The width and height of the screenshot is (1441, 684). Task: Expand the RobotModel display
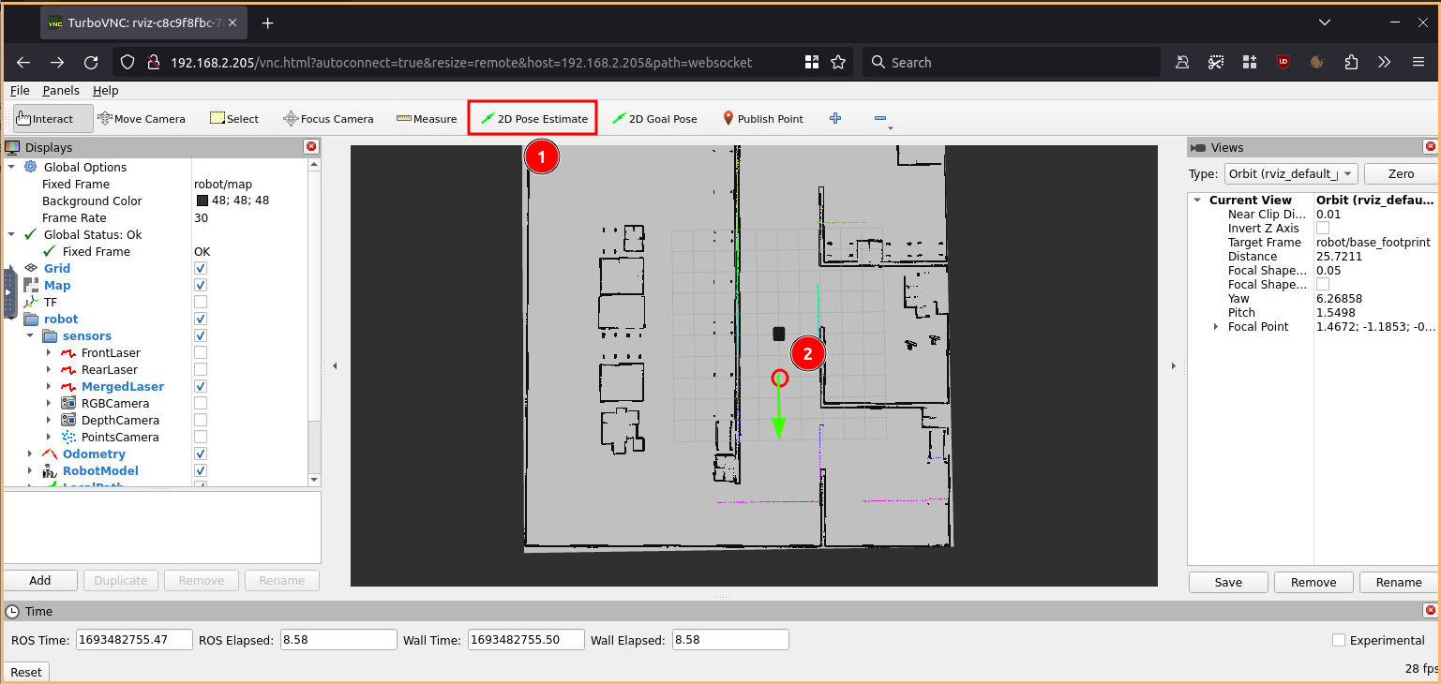[x=29, y=470]
